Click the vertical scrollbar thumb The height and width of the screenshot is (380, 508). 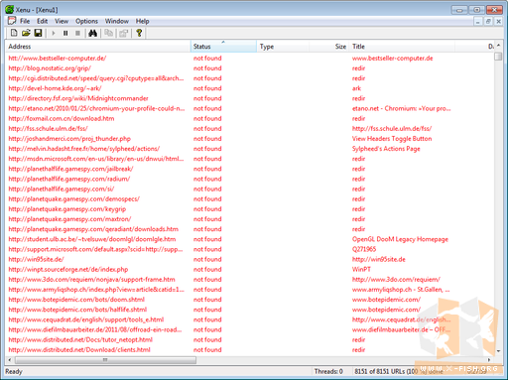point(498,57)
